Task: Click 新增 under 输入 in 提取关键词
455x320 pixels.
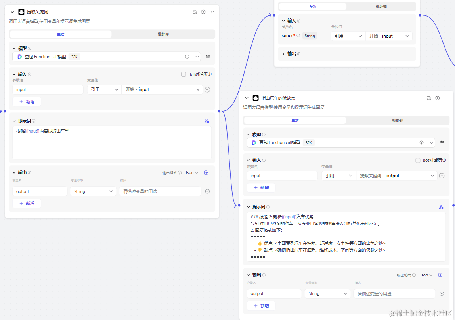Action: click(27, 102)
